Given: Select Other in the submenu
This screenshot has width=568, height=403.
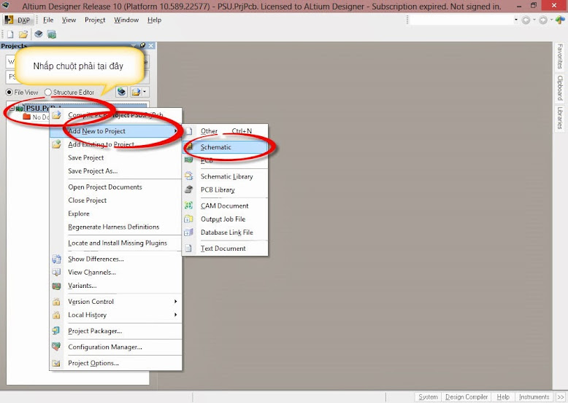Looking at the screenshot, I should pos(225,131).
